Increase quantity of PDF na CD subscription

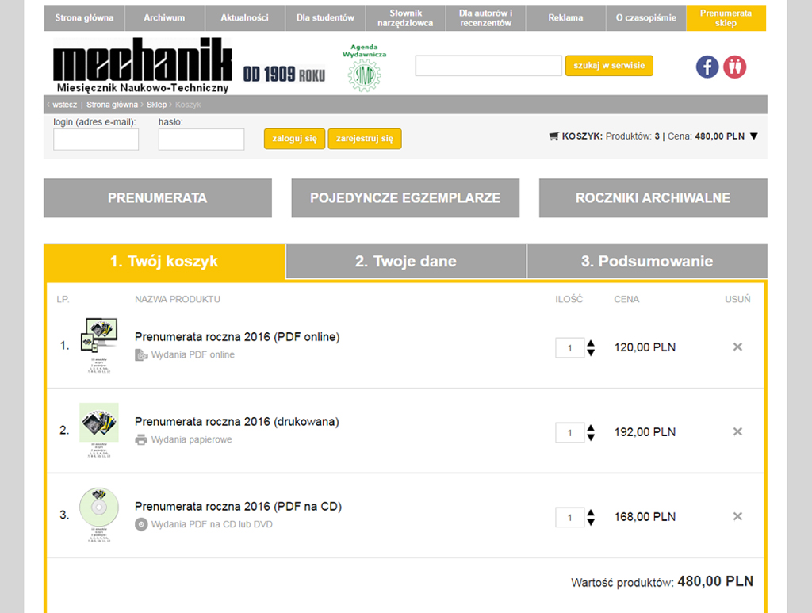(591, 512)
